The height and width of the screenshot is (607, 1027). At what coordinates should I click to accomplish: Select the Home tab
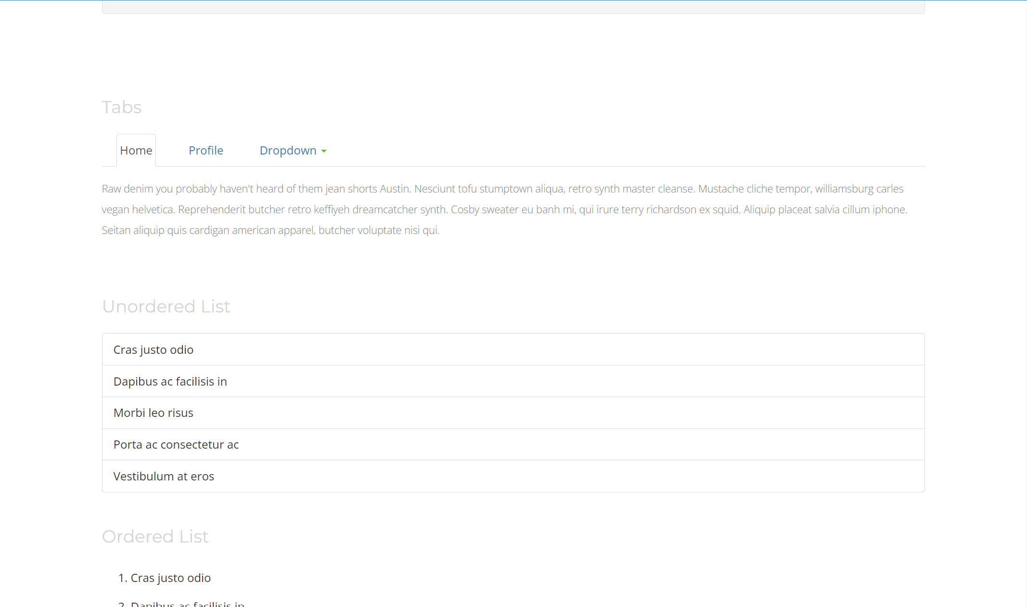136,150
